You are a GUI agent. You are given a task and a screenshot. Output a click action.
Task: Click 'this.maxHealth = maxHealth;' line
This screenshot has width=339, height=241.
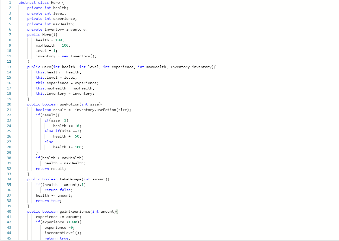[x=65, y=88]
